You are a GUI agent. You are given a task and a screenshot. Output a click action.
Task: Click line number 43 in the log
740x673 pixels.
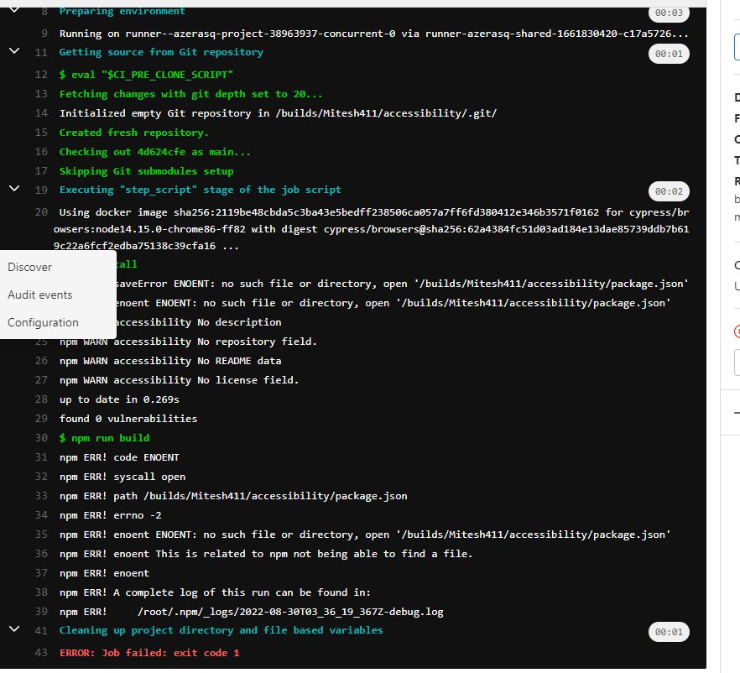click(41, 653)
